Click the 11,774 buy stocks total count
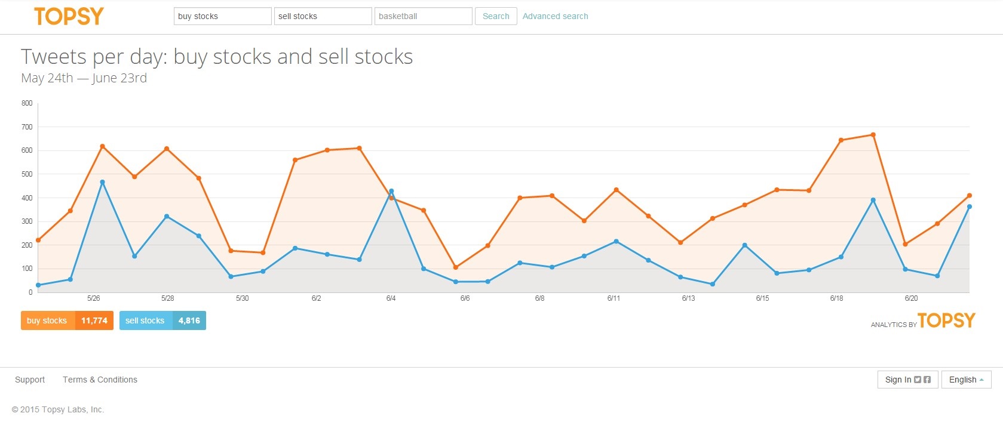Viewport: 1003px width, 444px height. [94, 320]
